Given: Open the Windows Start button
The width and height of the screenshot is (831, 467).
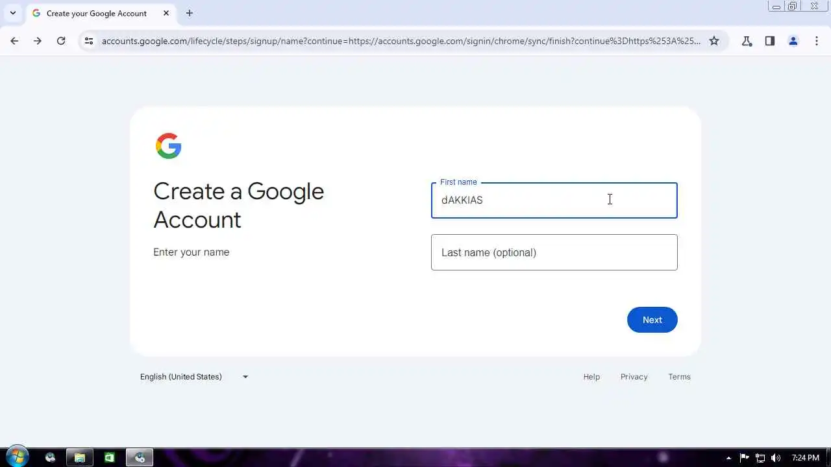Looking at the screenshot, I should (16, 457).
